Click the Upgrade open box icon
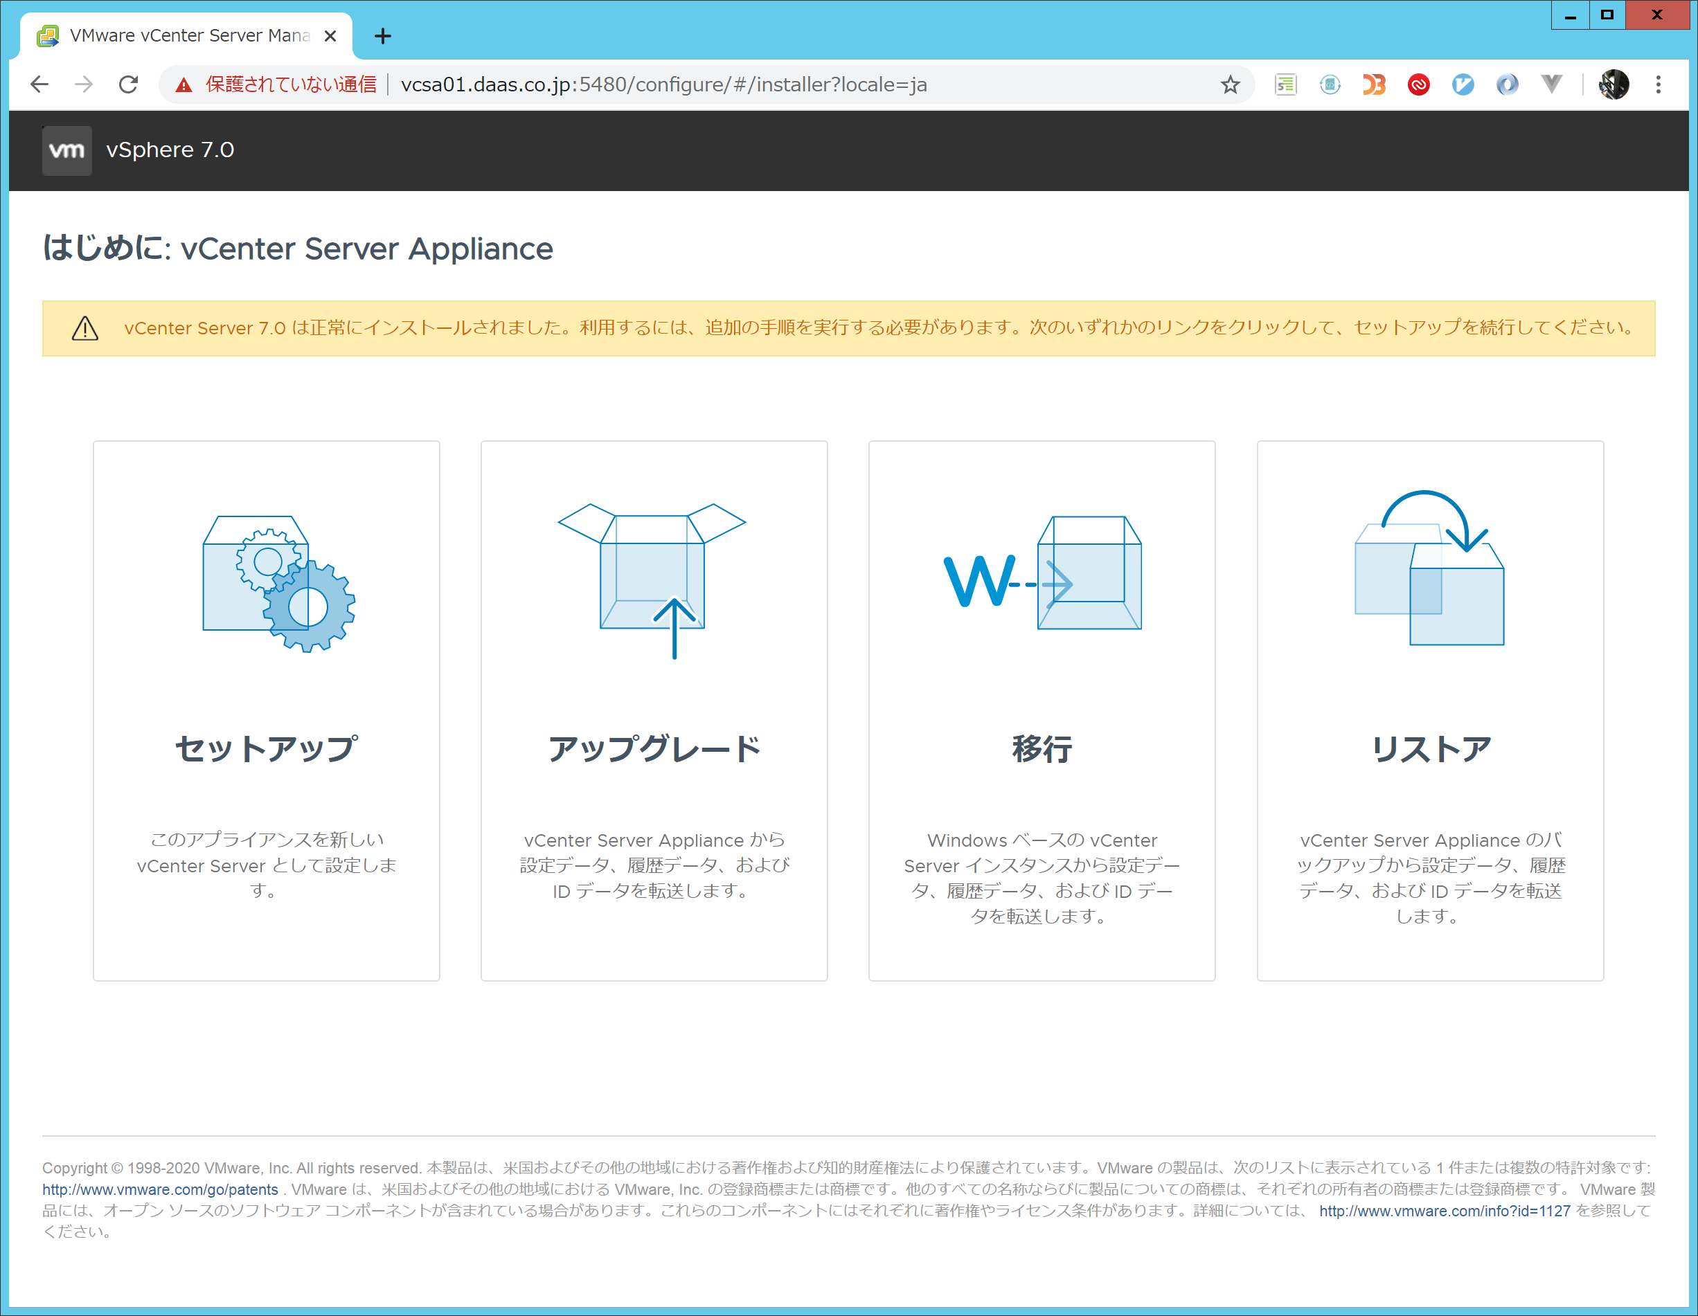Viewport: 1698px width, 1316px height. (x=652, y=581)
